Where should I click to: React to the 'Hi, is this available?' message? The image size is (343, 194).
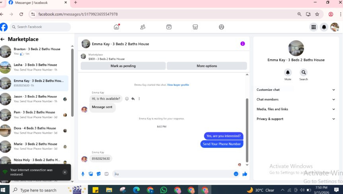point(127,99)
